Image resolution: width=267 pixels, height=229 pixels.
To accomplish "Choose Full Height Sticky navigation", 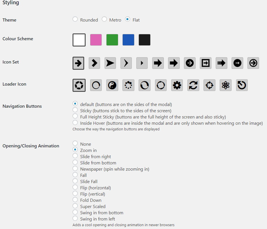I will (75, 116).
